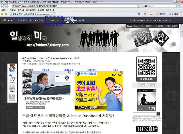Open the 보기(V) menu

coord(21,10)
